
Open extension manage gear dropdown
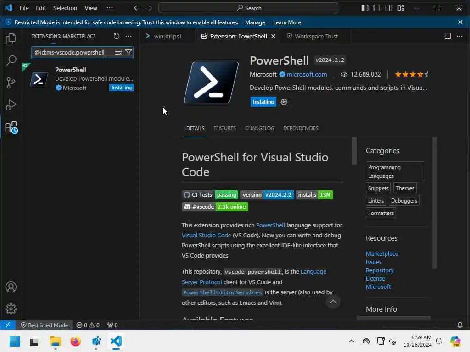284,102
